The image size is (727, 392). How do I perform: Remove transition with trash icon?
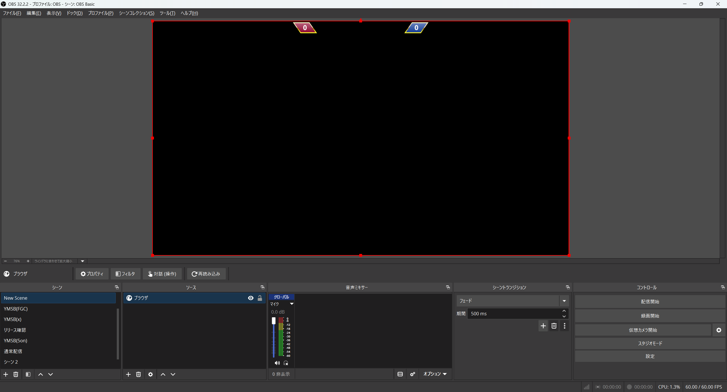coord(554,326)
